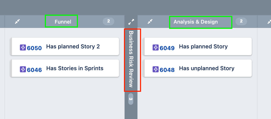Screen dimensions: 271x119
Task: Collapse the Analysis & Design column
Action: pyautogui.click(x=150, y=21)
